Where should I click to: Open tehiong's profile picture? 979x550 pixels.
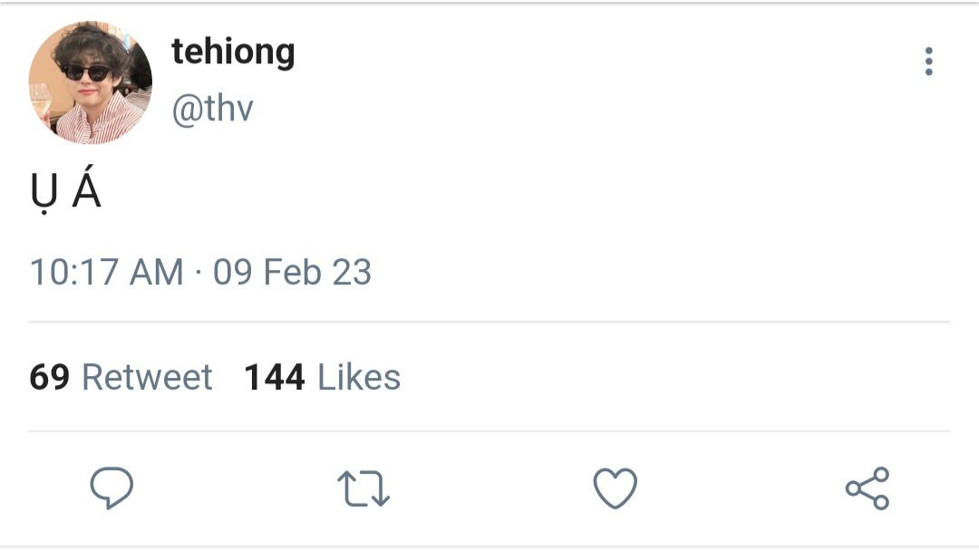point(91,82)
